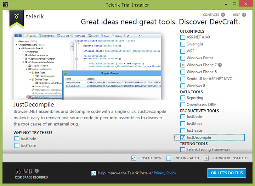This screenshot has width=255, height=186.
Task: Click the Telerik logo badge
Action: [17, 18]
